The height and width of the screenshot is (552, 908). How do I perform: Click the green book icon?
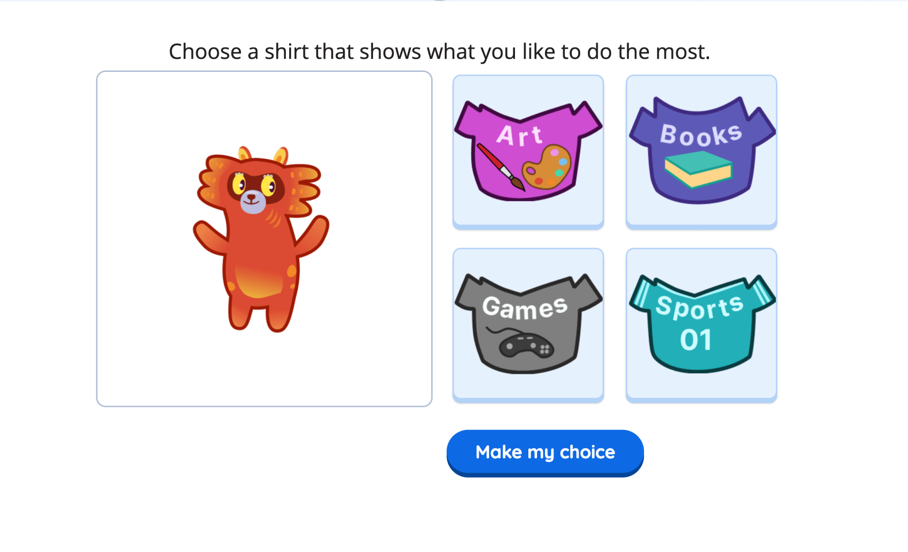pos(698,169)
